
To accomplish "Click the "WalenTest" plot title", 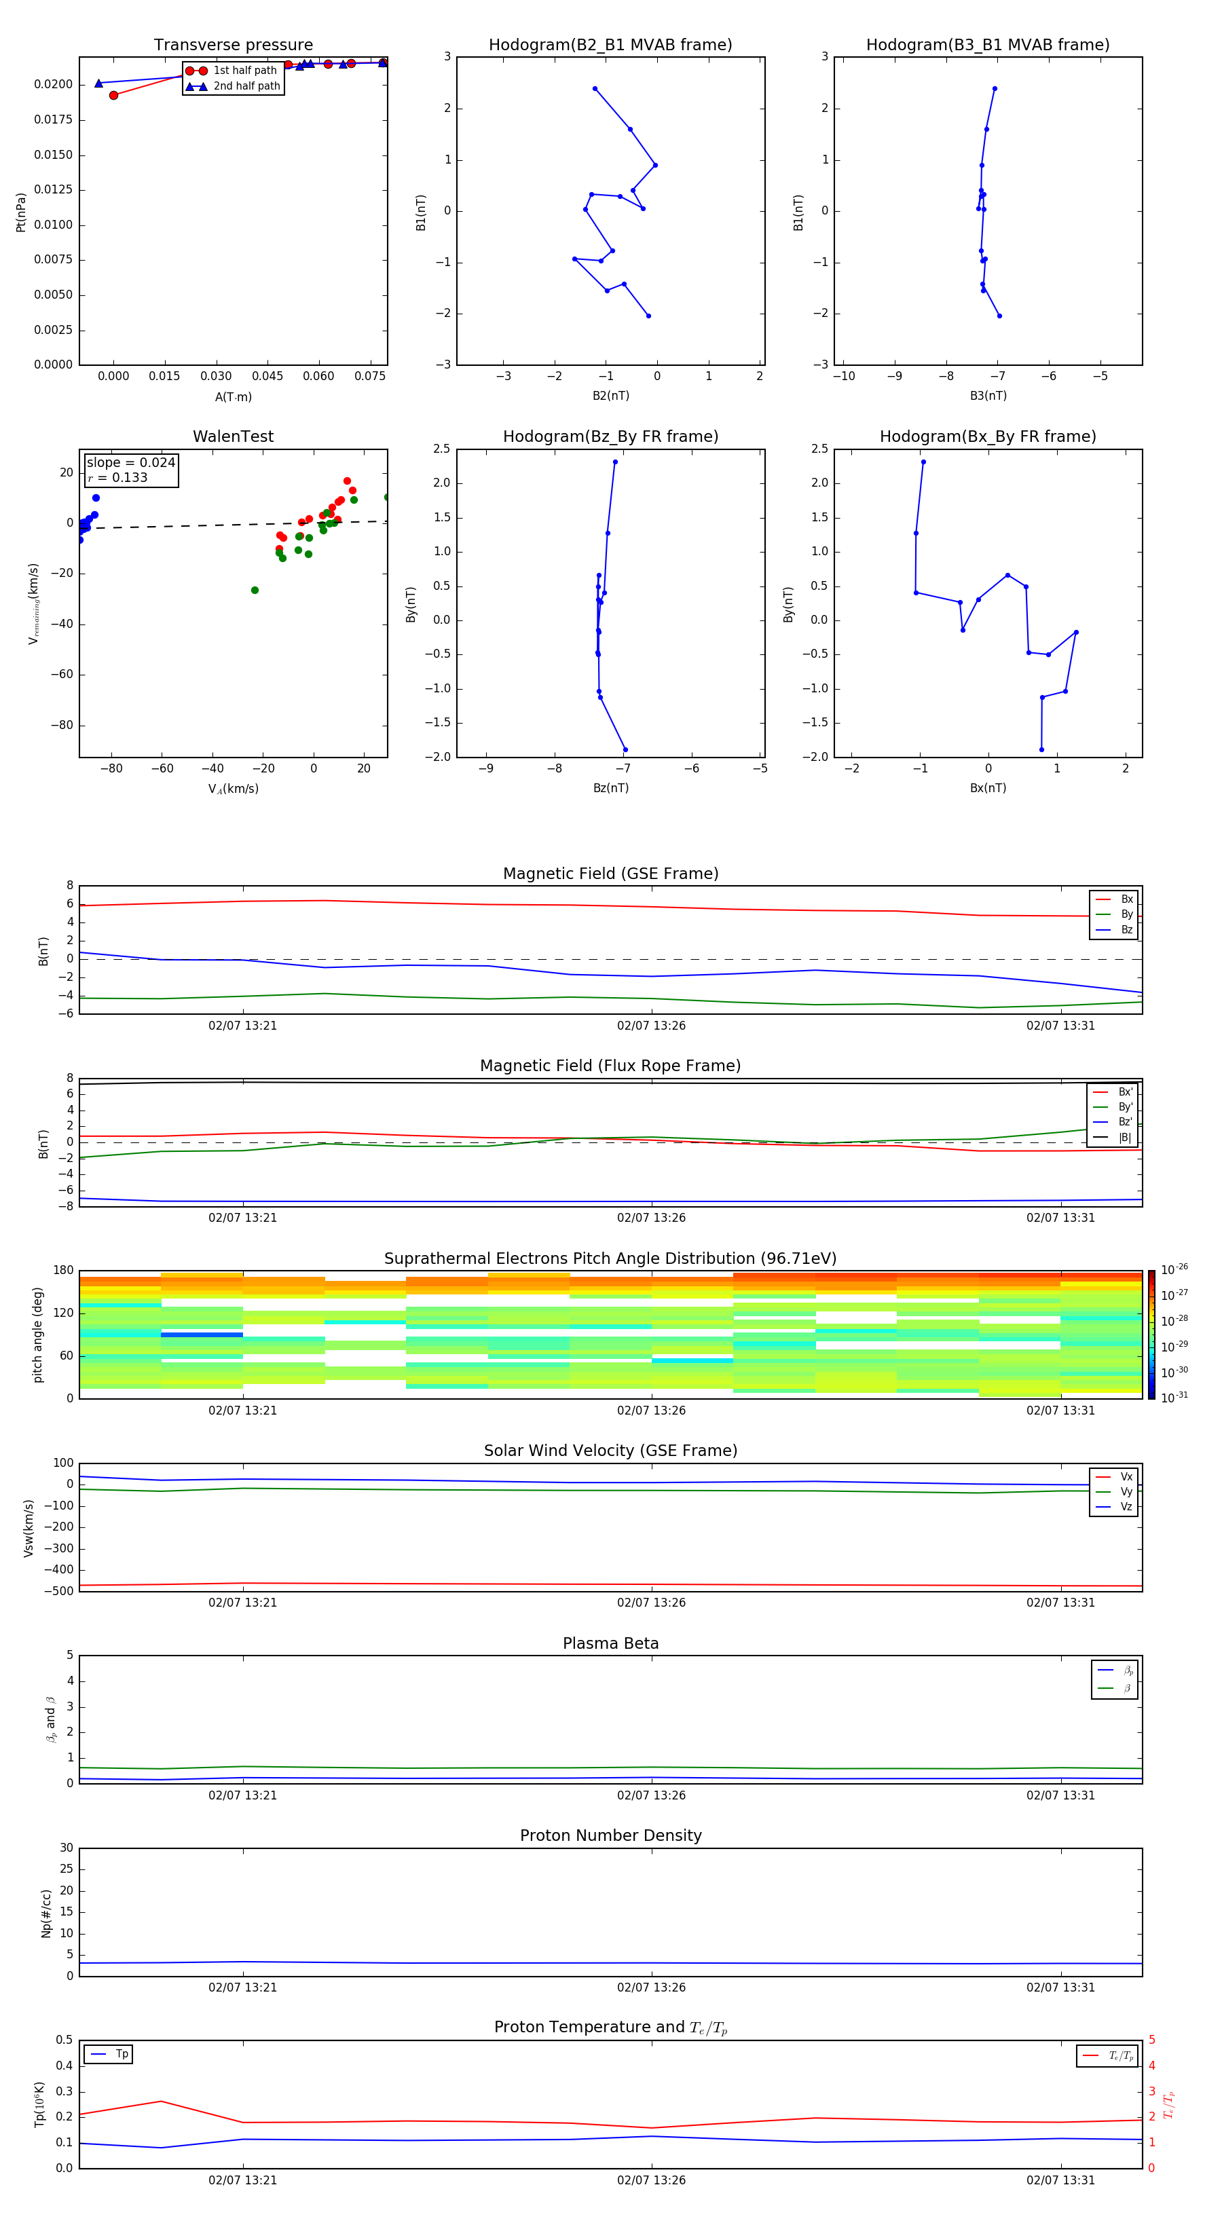I will click(x=233, y=436).
